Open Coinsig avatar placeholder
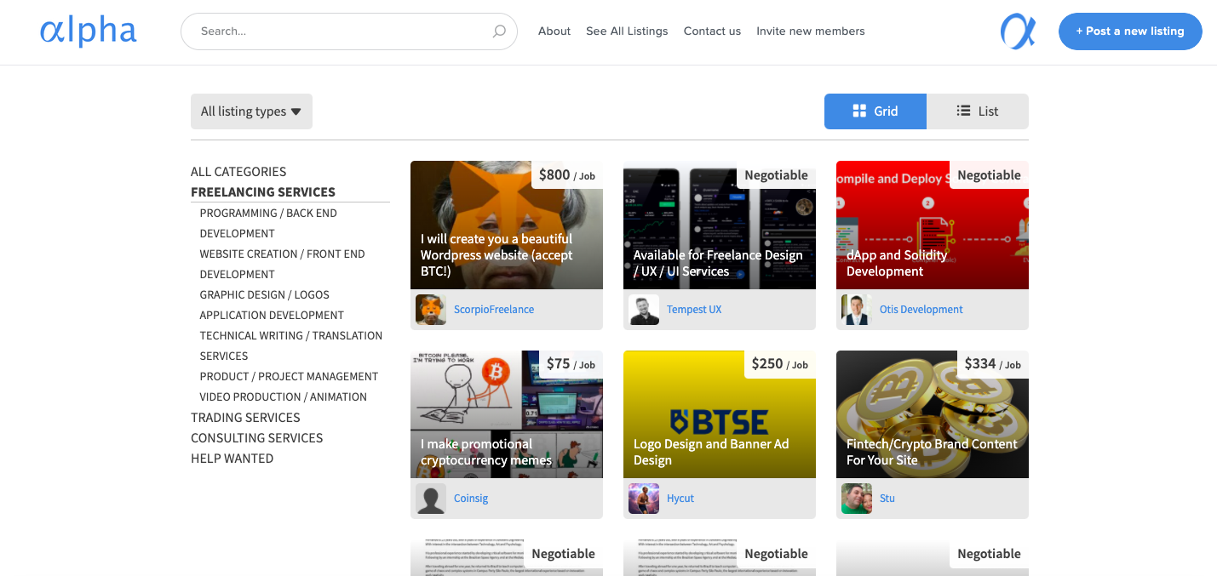 [431, 499]
